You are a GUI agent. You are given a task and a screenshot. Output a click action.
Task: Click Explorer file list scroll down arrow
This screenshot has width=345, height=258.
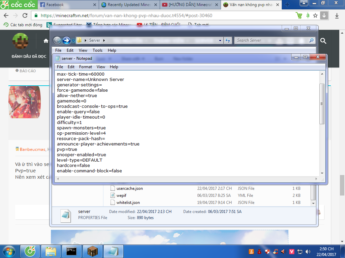[313, 203]
